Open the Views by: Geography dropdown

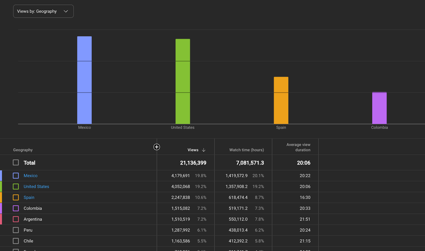pos(43,11)
